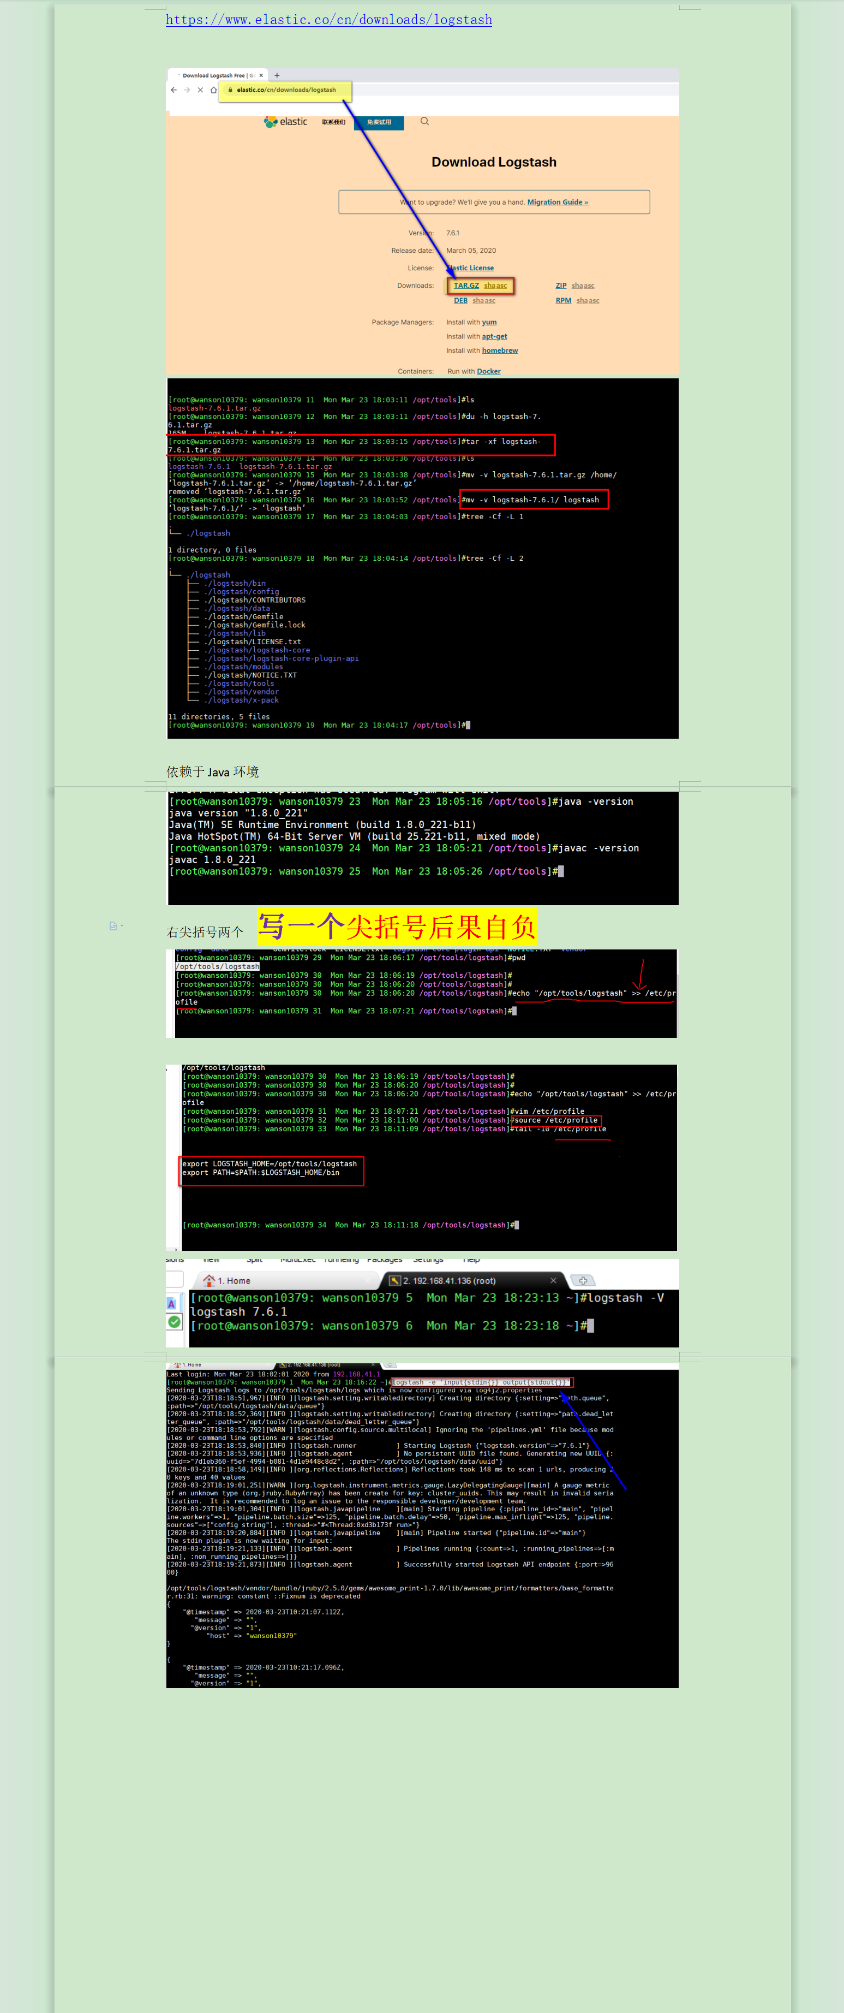Click the yellow highlighted 写一个尖括号后果自负 text
This screenshot has width=844, height=2013.
(397, 927)
